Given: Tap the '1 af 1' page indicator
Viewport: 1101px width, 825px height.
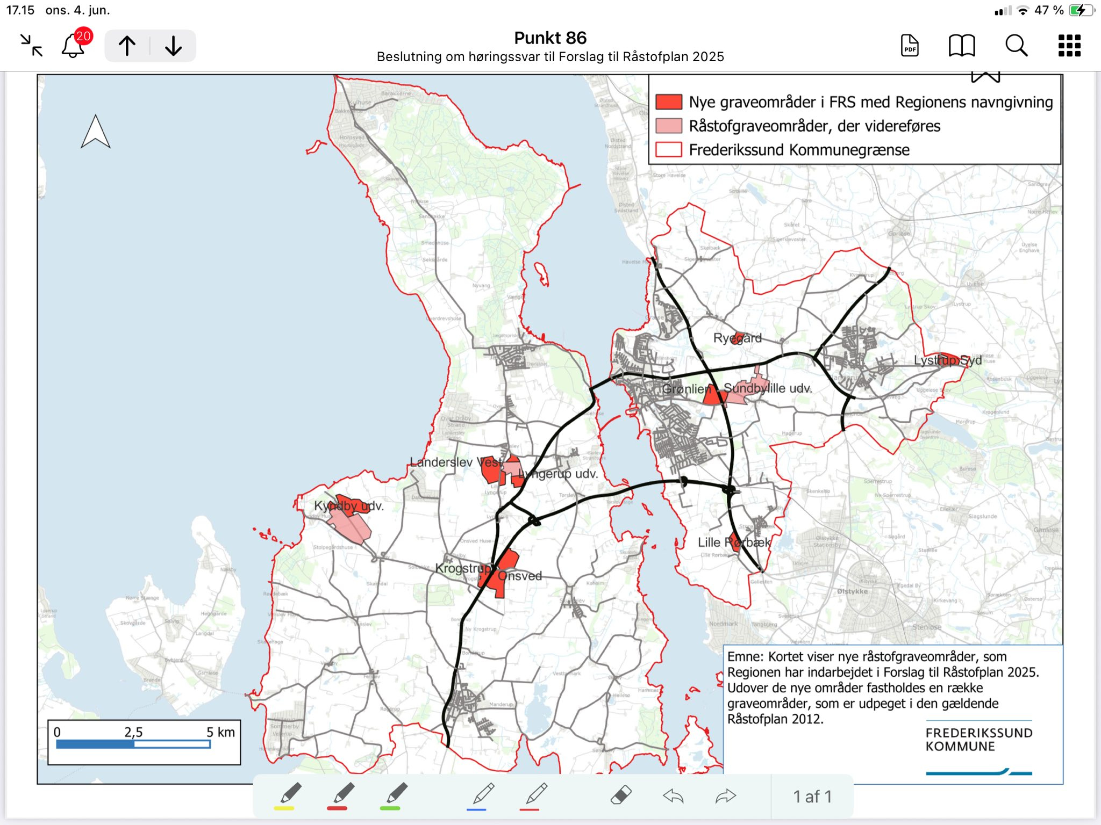Looking at the screenshot, I should (x=812, y=797).
